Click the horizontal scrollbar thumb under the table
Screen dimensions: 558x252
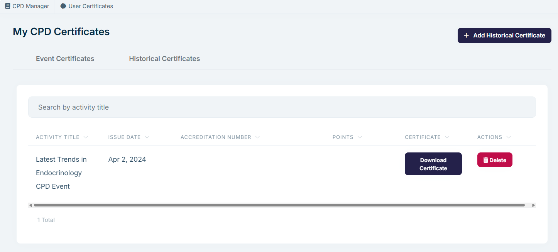click(x=279, y=205)
